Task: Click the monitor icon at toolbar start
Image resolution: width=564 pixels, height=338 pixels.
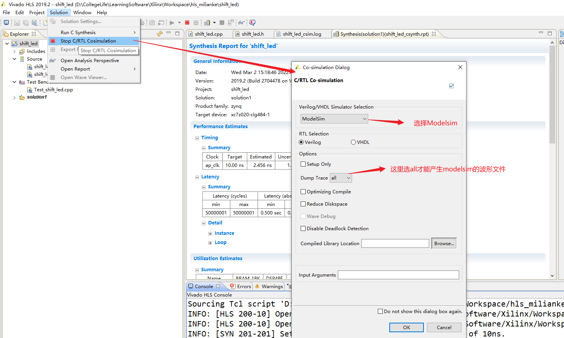Action: [x=6, y=23]
